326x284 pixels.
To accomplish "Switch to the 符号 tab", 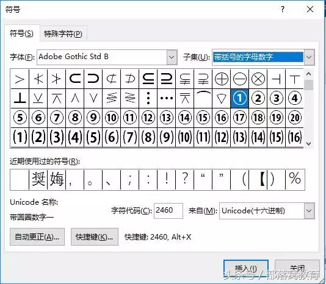I will (x=21, y=34).
